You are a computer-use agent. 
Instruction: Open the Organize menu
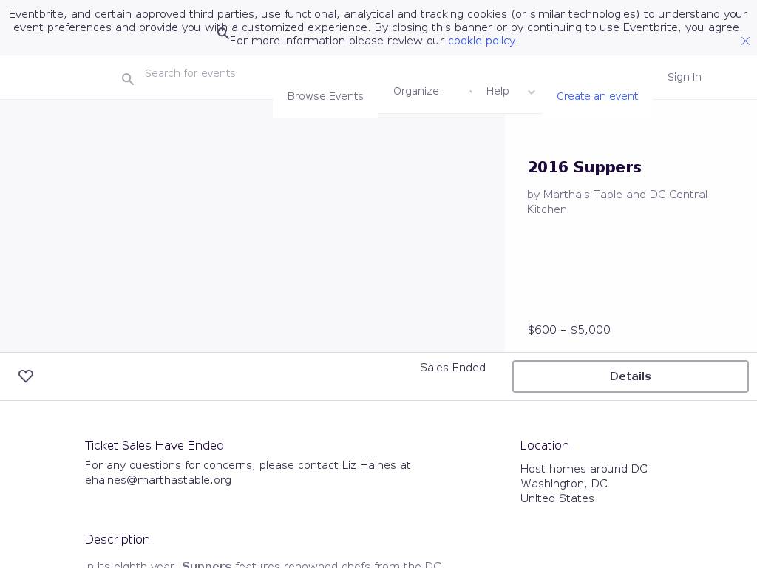(x=416, y=91)
